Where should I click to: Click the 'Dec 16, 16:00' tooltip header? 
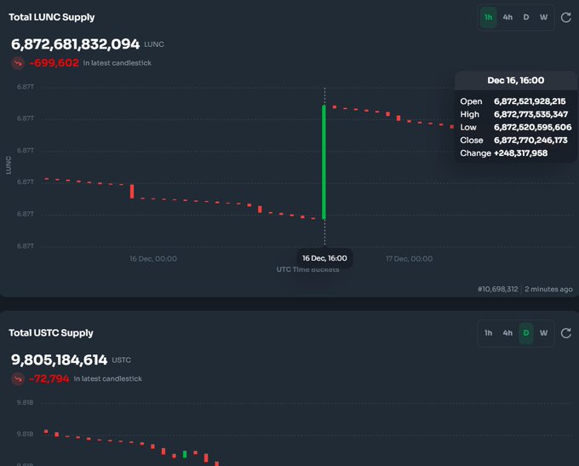point(515,81)
